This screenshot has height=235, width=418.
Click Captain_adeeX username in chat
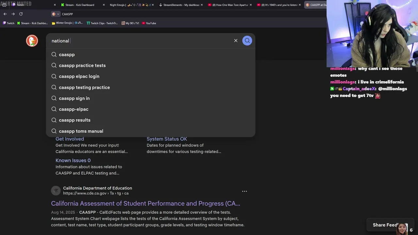coord(359,89)
